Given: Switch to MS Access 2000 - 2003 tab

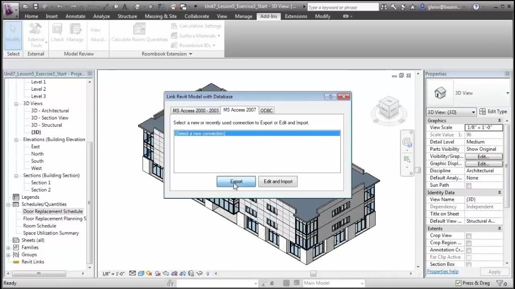Looking at the screenshot, I should 196,110.
